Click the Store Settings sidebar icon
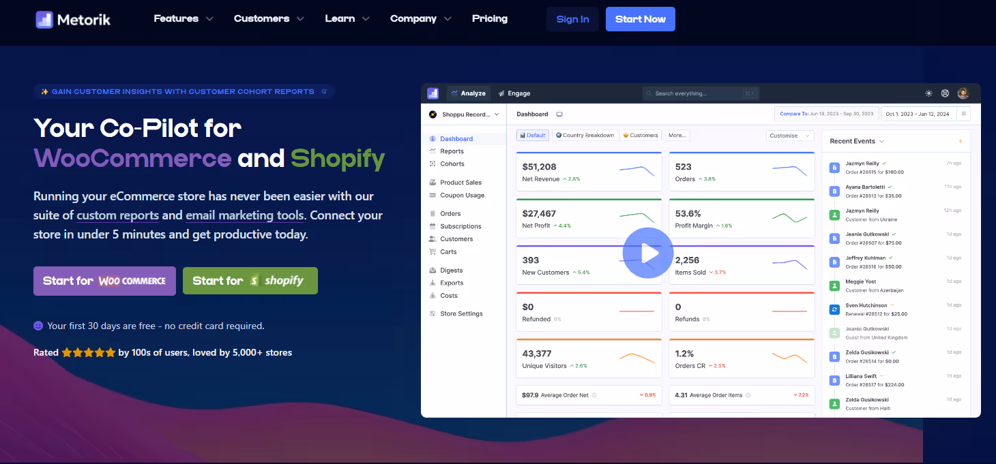This screenshot has height=464, width=996. 433,313
